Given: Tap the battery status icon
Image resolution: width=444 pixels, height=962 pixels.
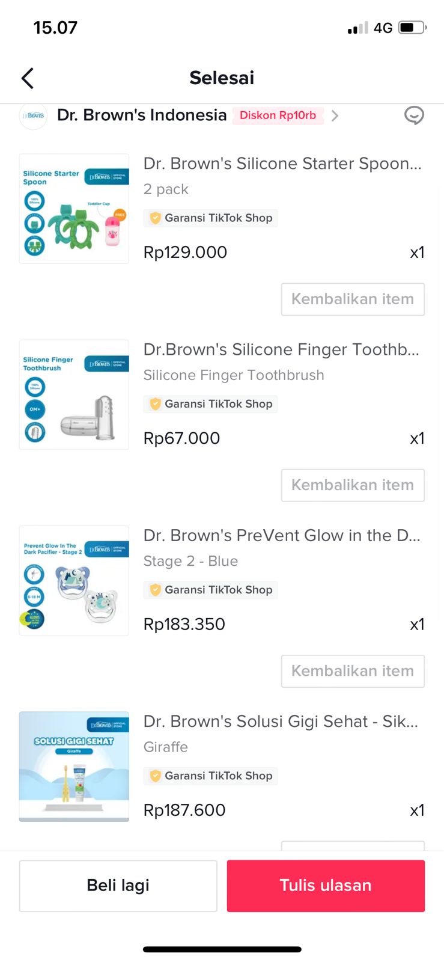Looking at the screenshot, I should (x=412, y=28).
